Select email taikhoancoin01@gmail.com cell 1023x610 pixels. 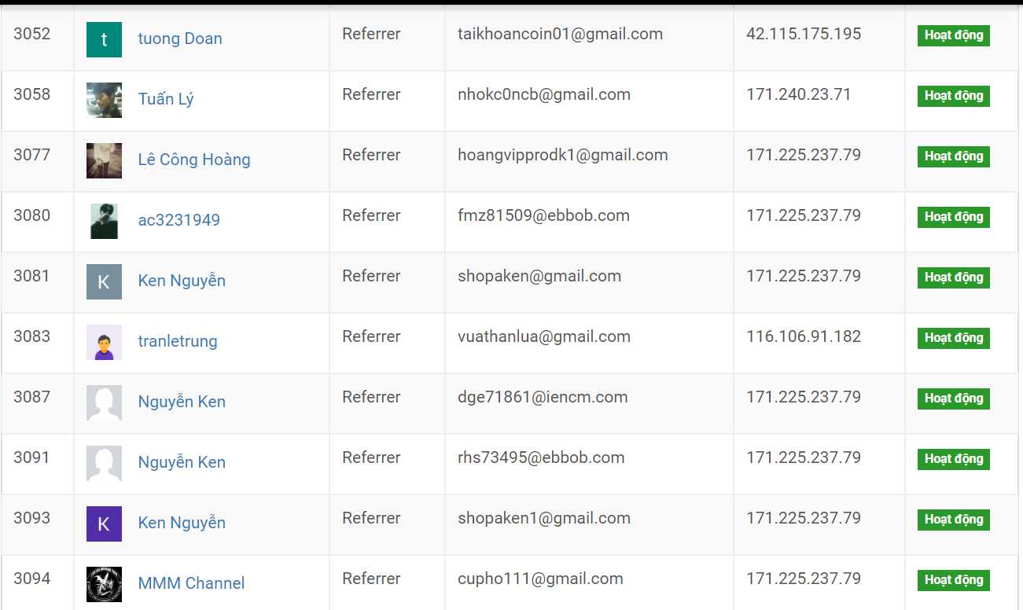560,34
